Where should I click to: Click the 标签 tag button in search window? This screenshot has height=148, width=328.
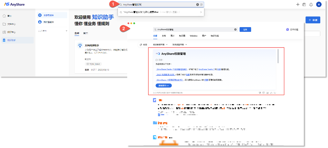pyautogui.click(x=143, y=45)
